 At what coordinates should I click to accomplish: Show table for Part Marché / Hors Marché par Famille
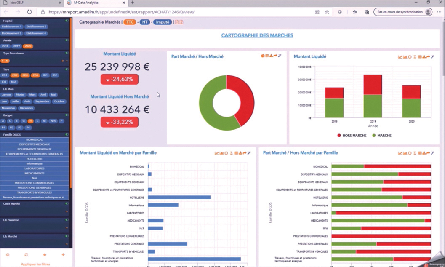click(x=420, y=153)
